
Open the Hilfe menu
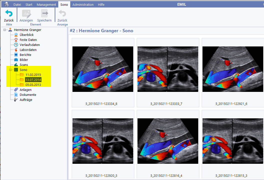(x=101, y=4)
